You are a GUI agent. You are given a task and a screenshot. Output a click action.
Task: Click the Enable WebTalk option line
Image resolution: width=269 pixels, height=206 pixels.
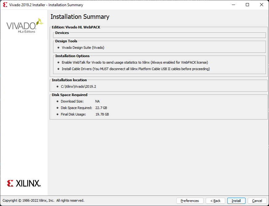(x=135, y=62)
